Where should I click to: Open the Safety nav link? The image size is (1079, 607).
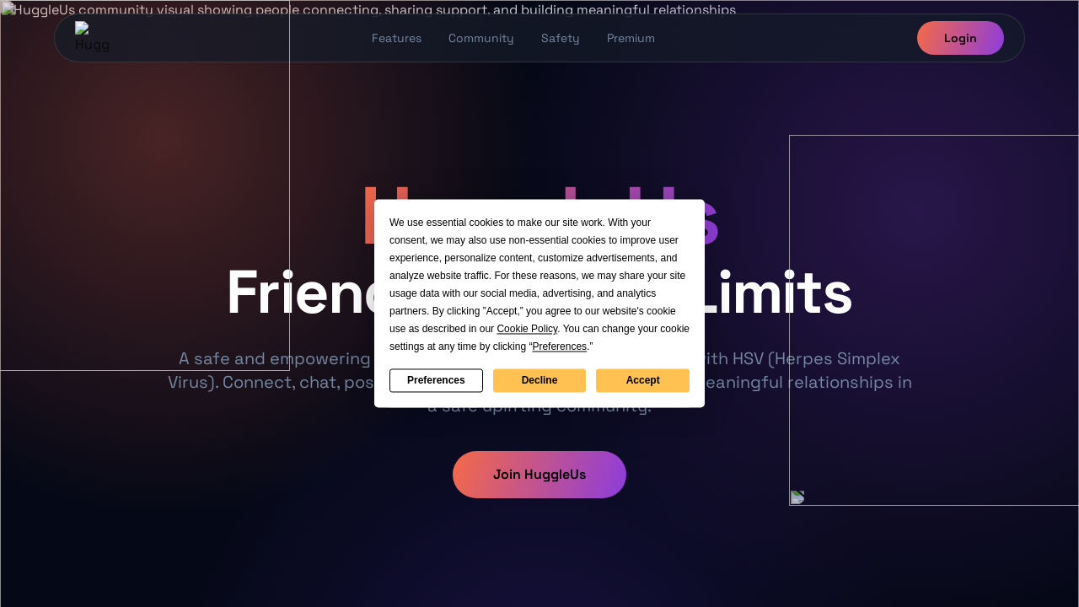coord(560,38)
